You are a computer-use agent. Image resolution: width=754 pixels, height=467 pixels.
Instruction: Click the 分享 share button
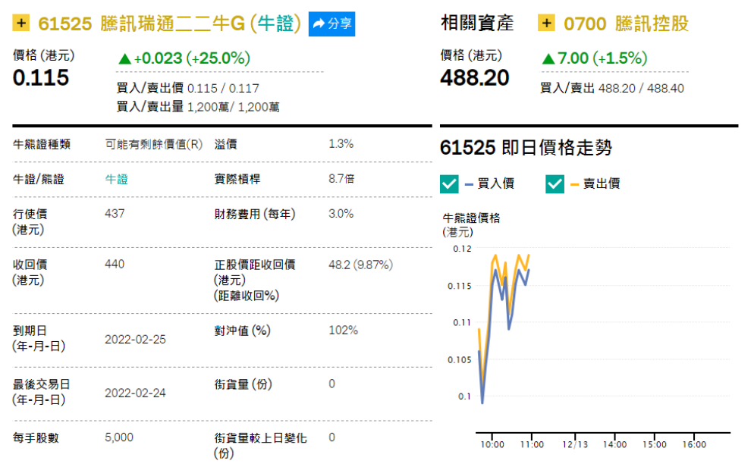pyautogui.click(x=331, y=24)
